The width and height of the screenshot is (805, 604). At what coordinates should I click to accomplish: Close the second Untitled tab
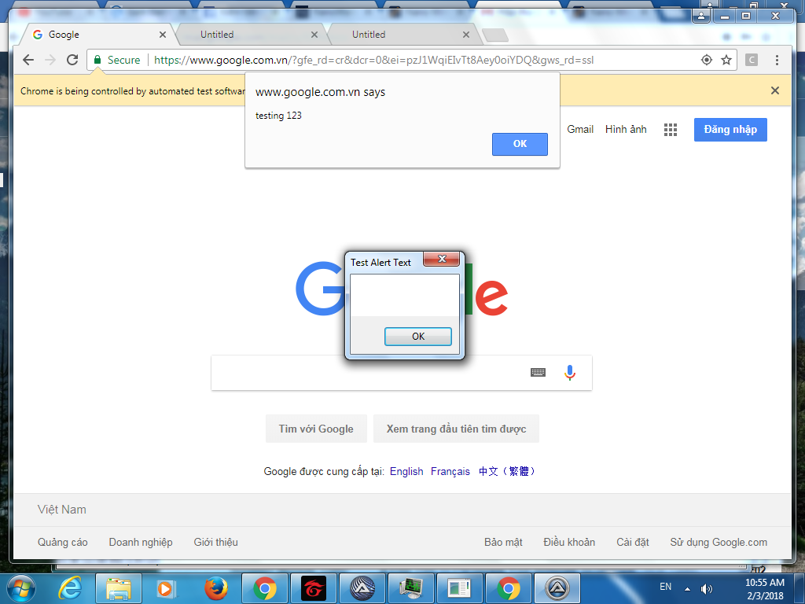465,35
